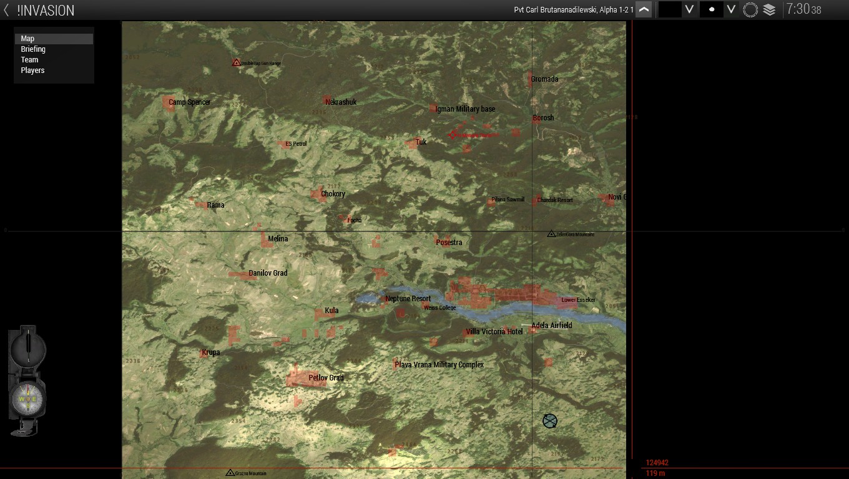849x479 pixels.
Task: Click the ES Petrol map label
Action: tap(296, 144)
